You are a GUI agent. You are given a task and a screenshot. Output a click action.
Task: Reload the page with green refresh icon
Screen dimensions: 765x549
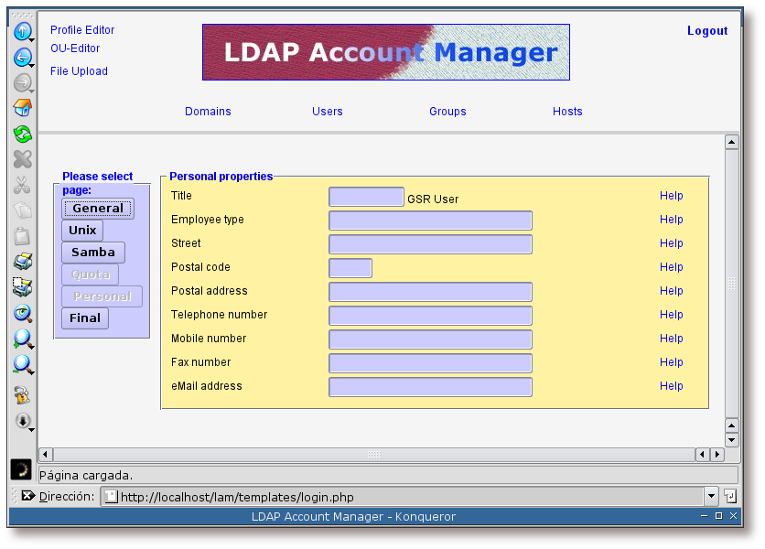pos(22,134)
